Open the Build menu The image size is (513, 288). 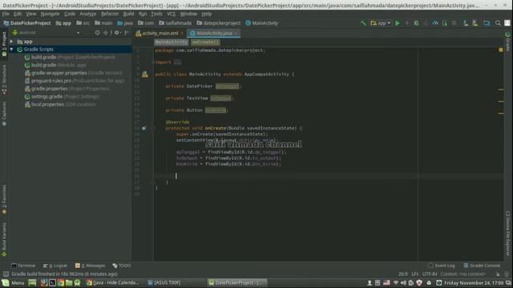(128, 14)
